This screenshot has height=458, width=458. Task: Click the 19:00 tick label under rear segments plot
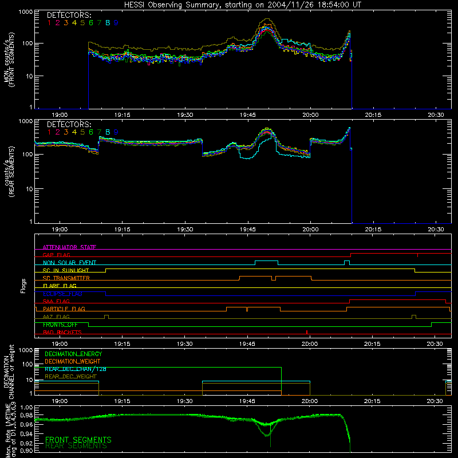pos(60,230)
